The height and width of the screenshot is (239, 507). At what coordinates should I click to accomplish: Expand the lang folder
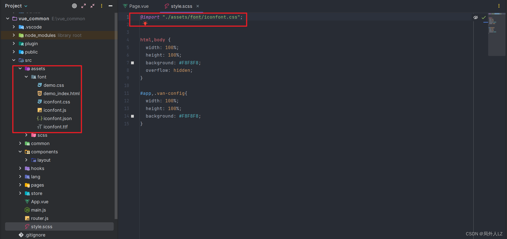(x=20, y=177)
